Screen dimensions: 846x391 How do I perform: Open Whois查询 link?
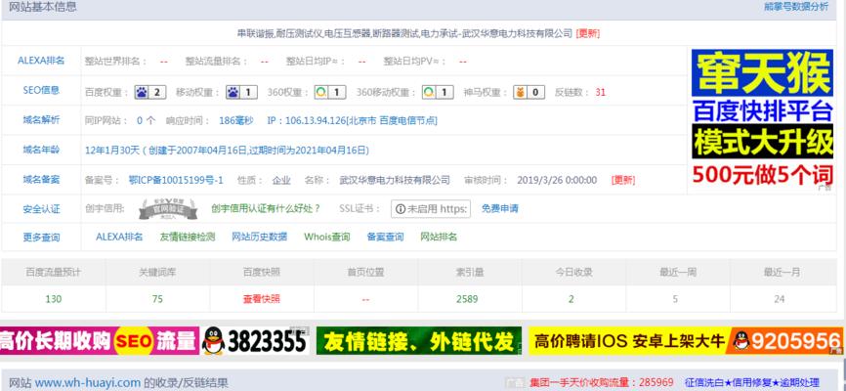[327, 238]
